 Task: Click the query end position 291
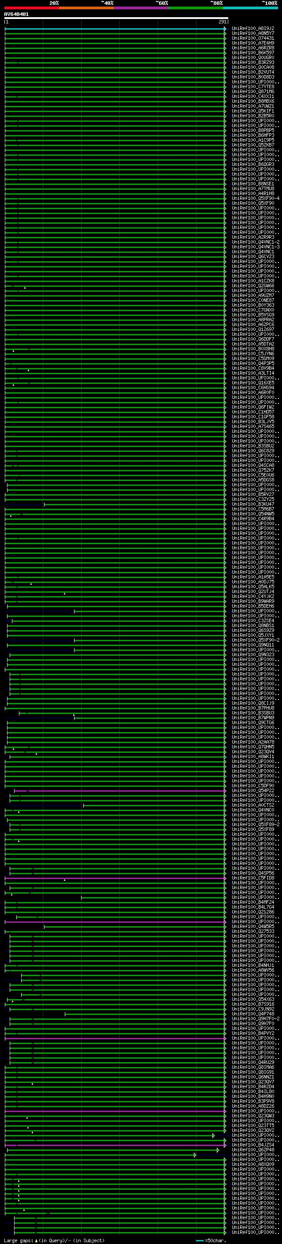(222, 22)
